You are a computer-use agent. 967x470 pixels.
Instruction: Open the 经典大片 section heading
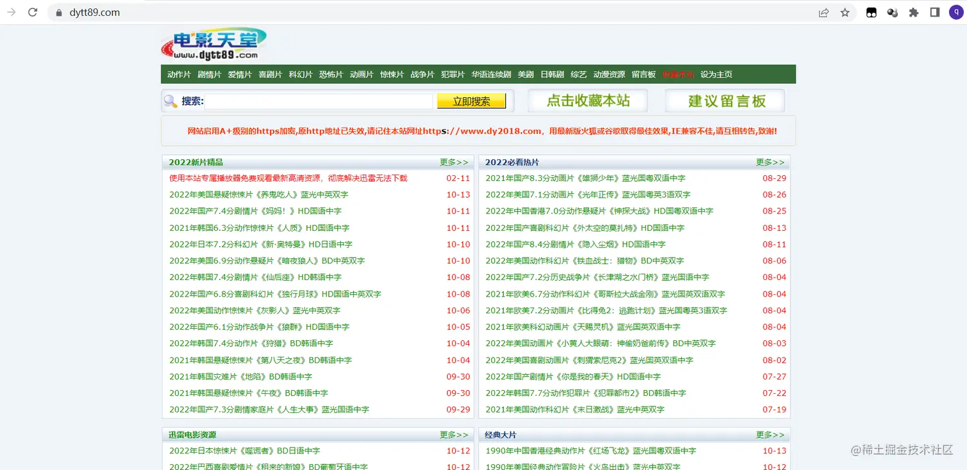501,435
